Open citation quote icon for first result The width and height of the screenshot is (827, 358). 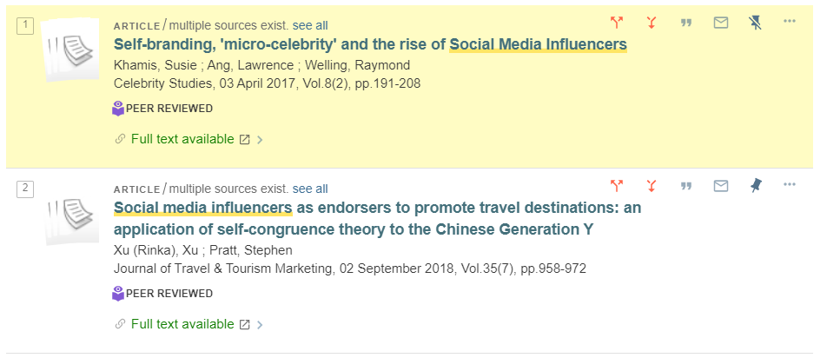[x=685, y=23]
